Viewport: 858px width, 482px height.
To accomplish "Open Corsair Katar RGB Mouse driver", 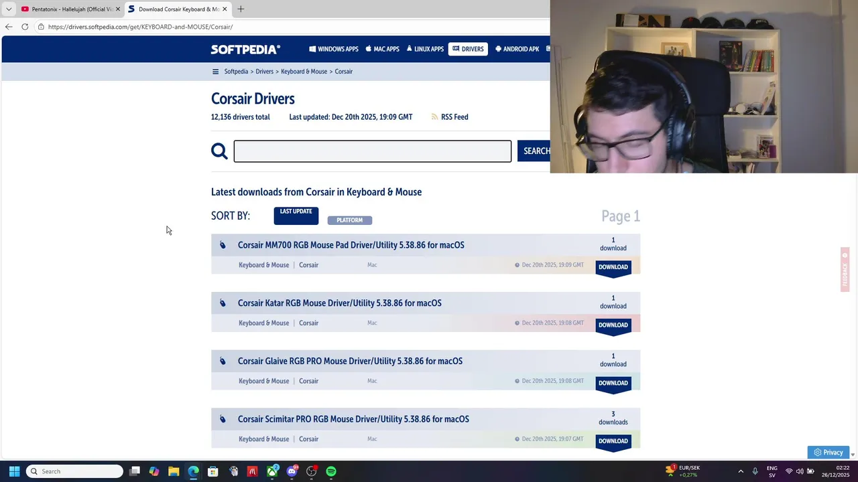I will coord(339,303).
